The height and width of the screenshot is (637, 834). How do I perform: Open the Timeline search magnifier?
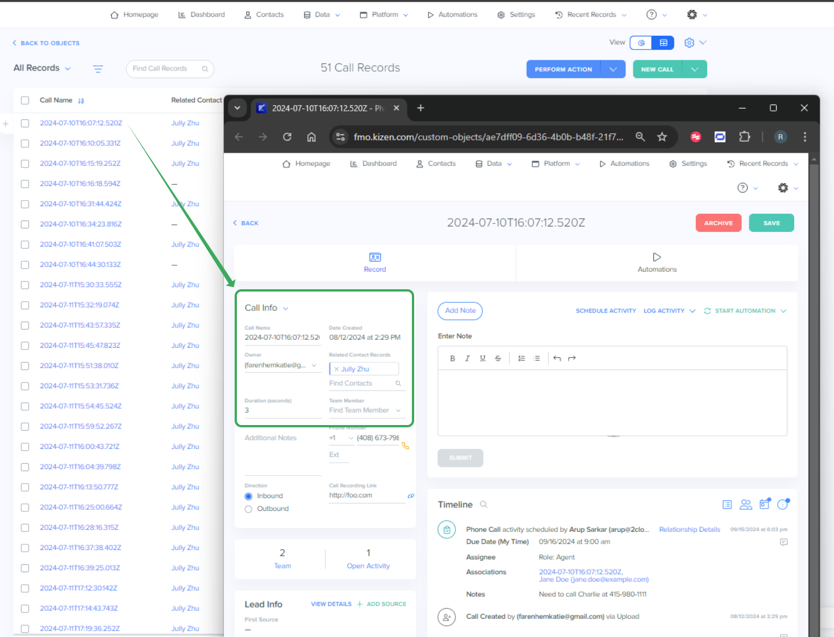coord(483,505)
